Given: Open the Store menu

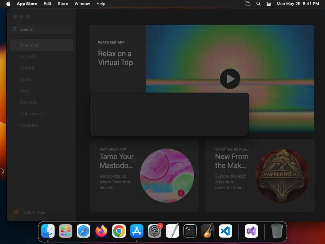Looking at the screenshot, I should tap(63, 3).
